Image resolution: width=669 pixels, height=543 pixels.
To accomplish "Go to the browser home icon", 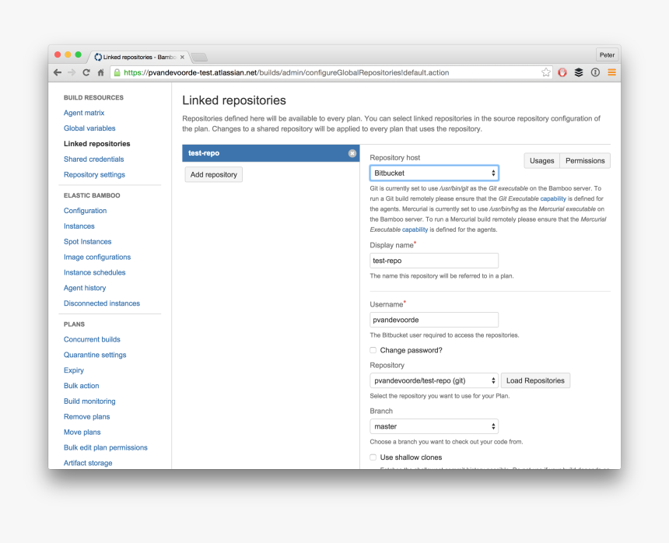I will 100,72.
